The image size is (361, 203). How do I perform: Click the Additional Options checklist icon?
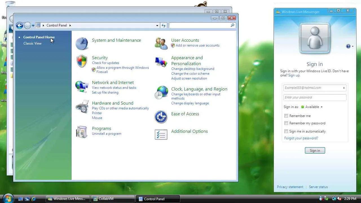(x=161, y=134)
